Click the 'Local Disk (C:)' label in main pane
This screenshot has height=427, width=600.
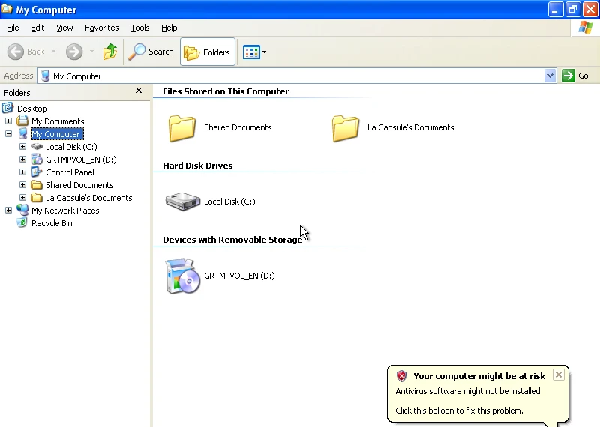click(229, 202)
